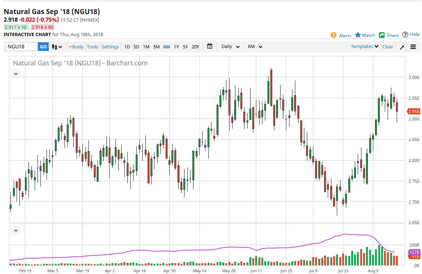This screenshot has height=274, width=422.
Task: Click the Watch link text
Action: [x=369, y=35]
